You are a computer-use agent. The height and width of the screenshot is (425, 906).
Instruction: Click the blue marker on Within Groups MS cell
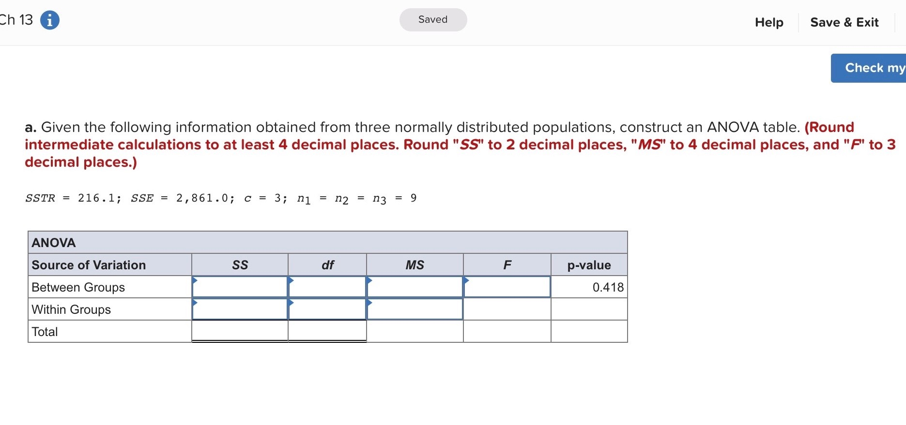[370, 302]
